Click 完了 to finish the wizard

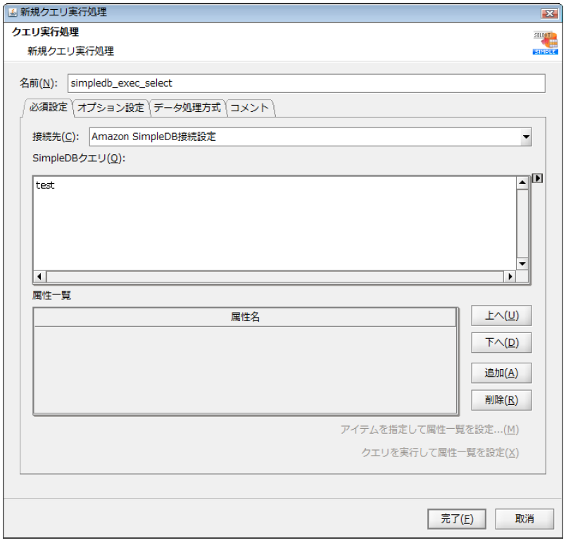pyautogui.click(x=456, y=518)
